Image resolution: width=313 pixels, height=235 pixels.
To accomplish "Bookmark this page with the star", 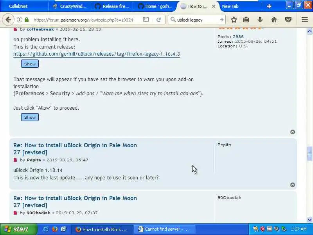I will [234, 20].
